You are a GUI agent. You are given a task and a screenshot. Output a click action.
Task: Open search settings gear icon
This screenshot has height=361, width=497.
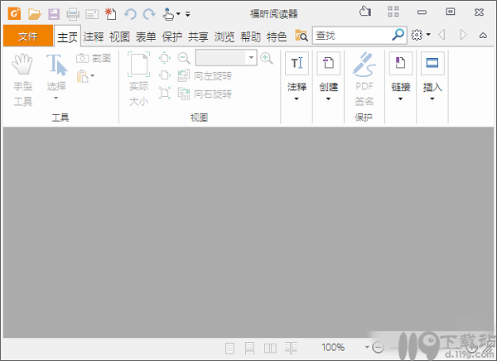coord(417,35)
